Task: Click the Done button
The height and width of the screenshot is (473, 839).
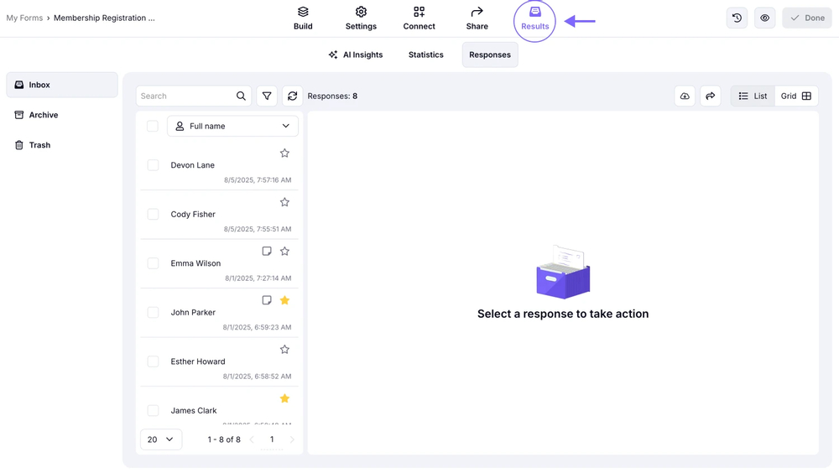Action: point(807,18)
